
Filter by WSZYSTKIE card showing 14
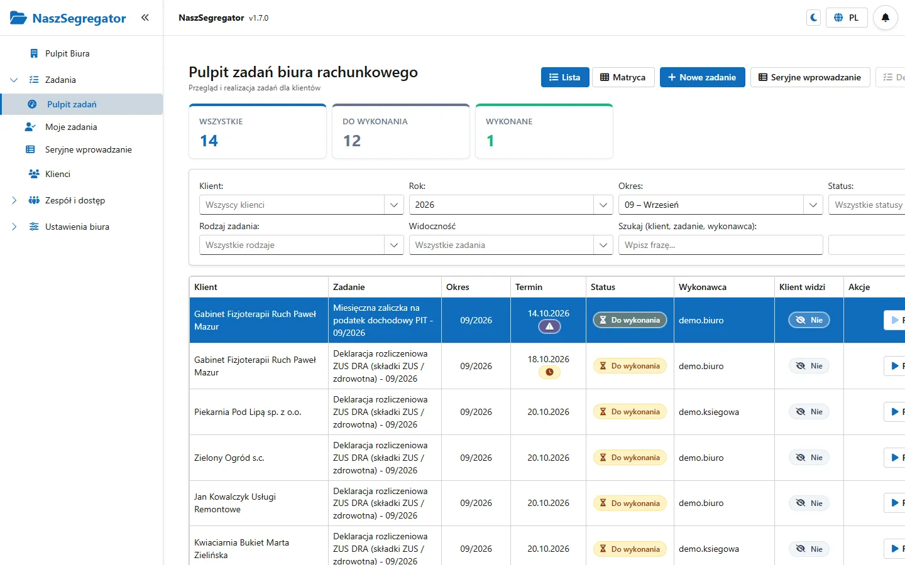point(258,131)
